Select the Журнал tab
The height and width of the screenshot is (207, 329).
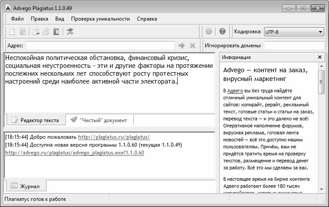pos(26,186)
